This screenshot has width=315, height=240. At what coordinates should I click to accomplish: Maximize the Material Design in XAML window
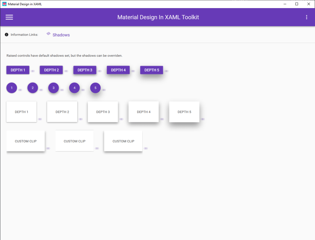click(x=297, y=4)
